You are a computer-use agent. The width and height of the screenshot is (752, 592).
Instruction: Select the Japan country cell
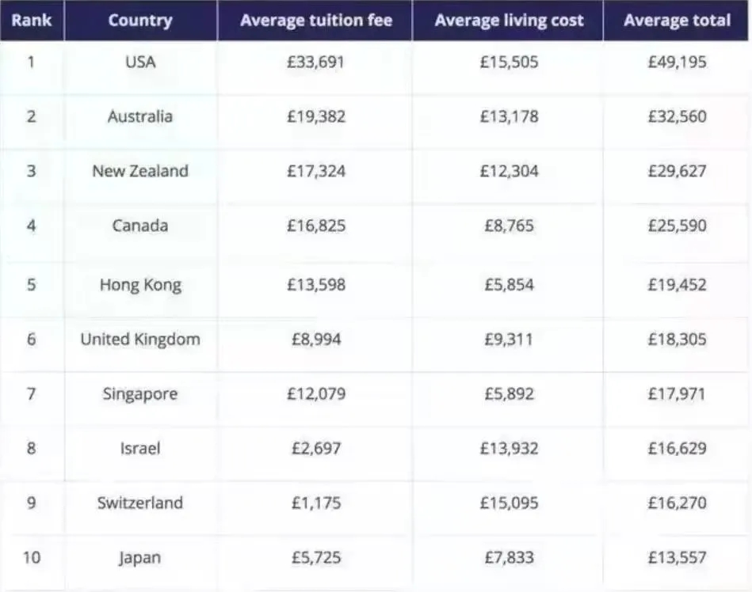(x=140, y=558)
